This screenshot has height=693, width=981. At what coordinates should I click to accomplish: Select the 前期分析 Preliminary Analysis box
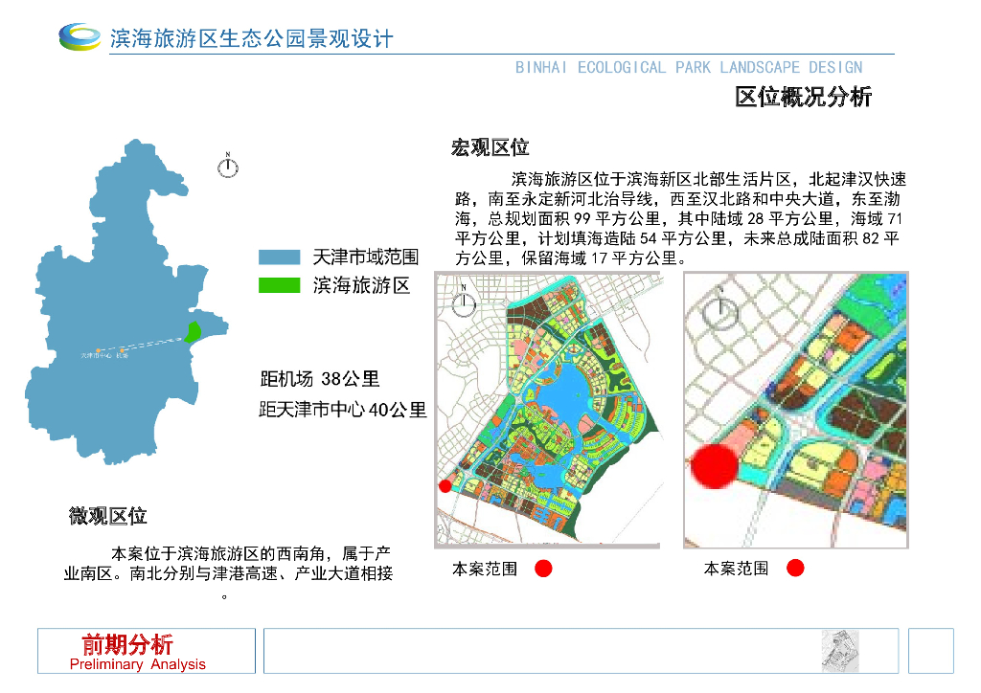pos(147,651)
